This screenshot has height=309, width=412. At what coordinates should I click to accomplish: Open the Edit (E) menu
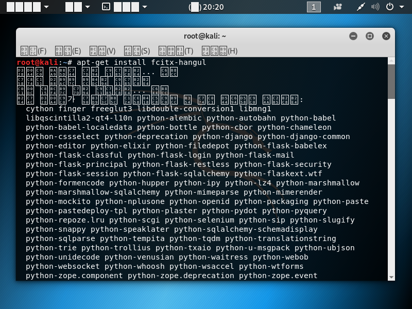point(68,50)
